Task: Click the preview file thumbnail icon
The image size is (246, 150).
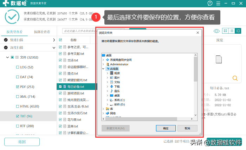Action: point(219,59)
